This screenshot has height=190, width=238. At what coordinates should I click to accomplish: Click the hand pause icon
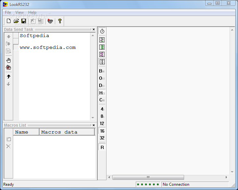[9, 60]
